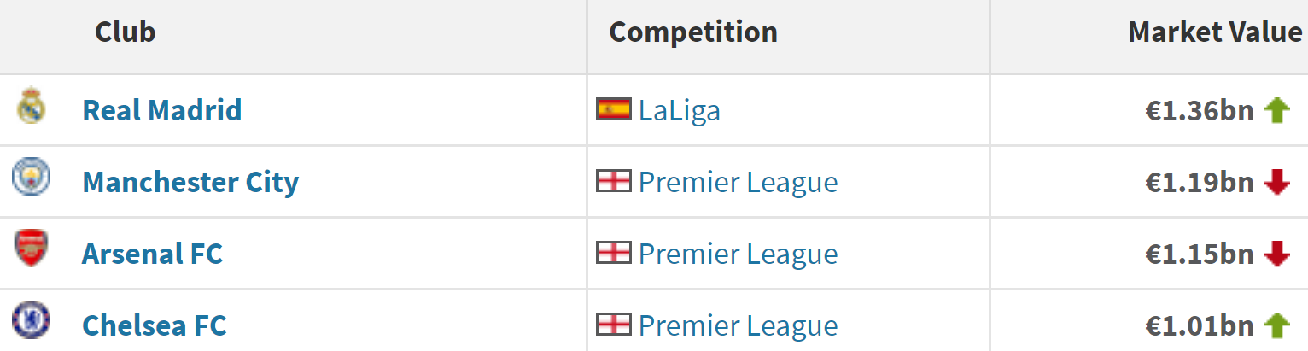1308x351 pixels.
Task: Click the green up arrow for Real Madrid
Action: [1276, 110]
